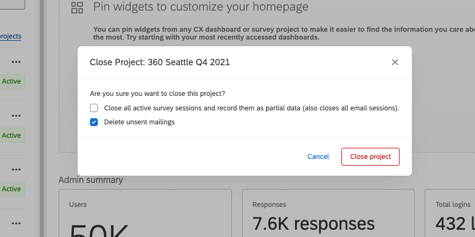Click the 'Delete unsent mailings' label text
Image resolution: width=475 pixels, height=237 pixels.
139,122
